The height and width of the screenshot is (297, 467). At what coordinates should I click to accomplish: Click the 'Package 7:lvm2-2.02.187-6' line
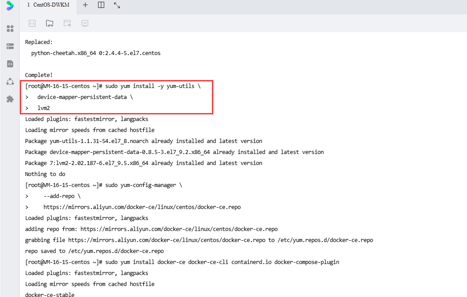143,163
